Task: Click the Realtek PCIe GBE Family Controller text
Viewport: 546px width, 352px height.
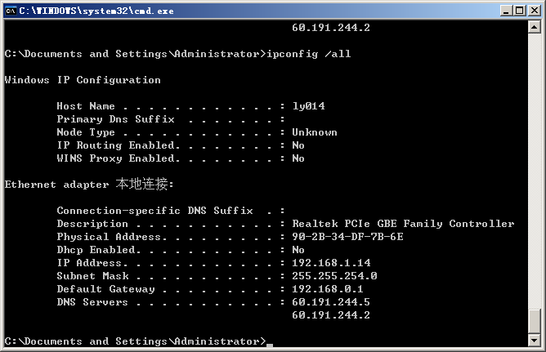Action: click(403, 224)
